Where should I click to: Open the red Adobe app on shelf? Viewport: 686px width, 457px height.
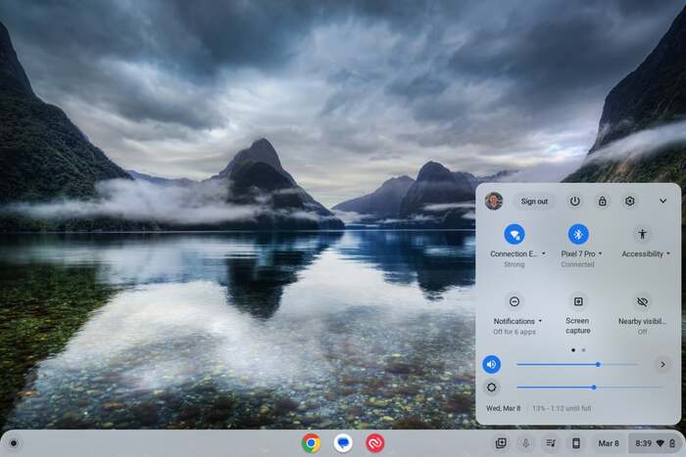pos(374,443)
